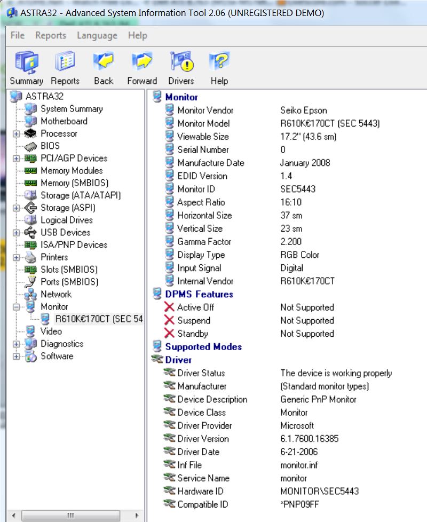Screen dimensions: 427x522
Task: Select the Monitor Vendor row
Action: [x=205, y=110]
